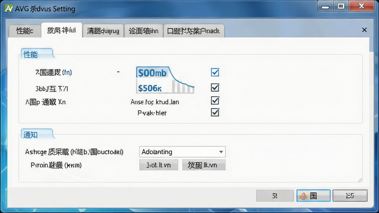Viewport: 379px width, 213px height.
Task: Open the tab ending in 'inn'
Action: [x=144, y=31]
